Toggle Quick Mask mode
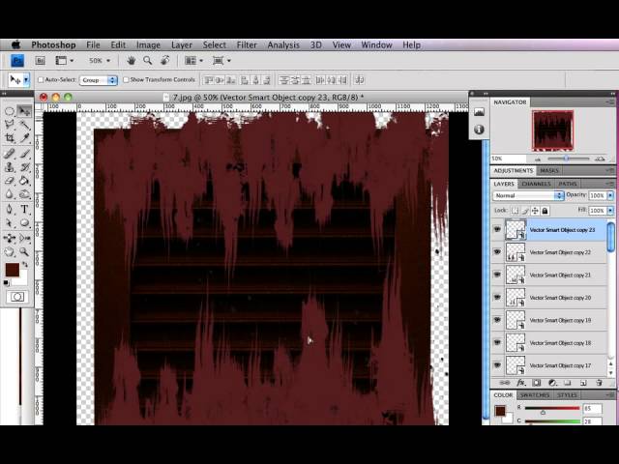 (x=16, y=297)
